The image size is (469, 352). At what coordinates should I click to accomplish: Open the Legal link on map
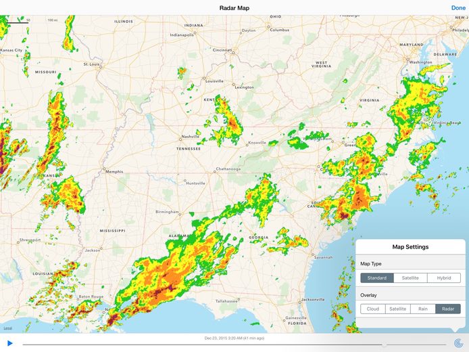tap(8, 328)
